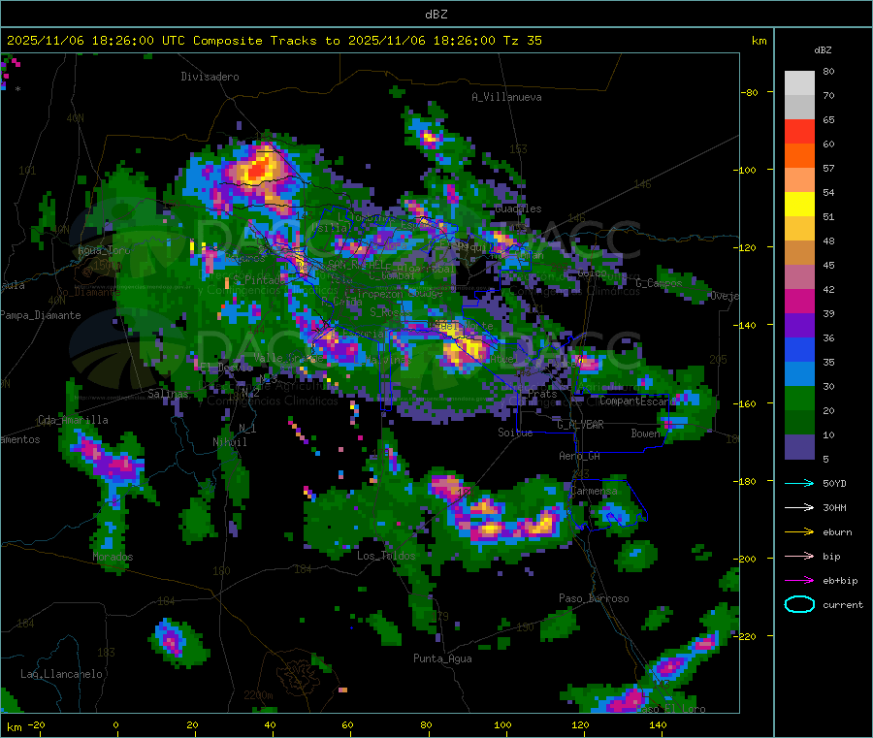Click the 30HM white arrow legend icon
The image size is (873, 738).
point(799,507)
